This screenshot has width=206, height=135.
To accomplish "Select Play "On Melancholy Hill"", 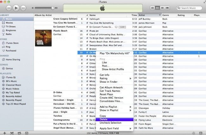I will point(114,54).
